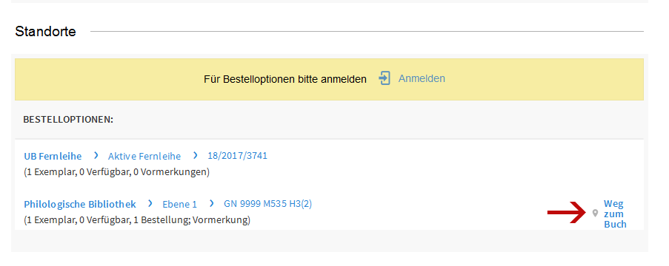Open the Aktive Fernleihe link
This screenshot has width=669, height=266.
(x=144, y=156)
